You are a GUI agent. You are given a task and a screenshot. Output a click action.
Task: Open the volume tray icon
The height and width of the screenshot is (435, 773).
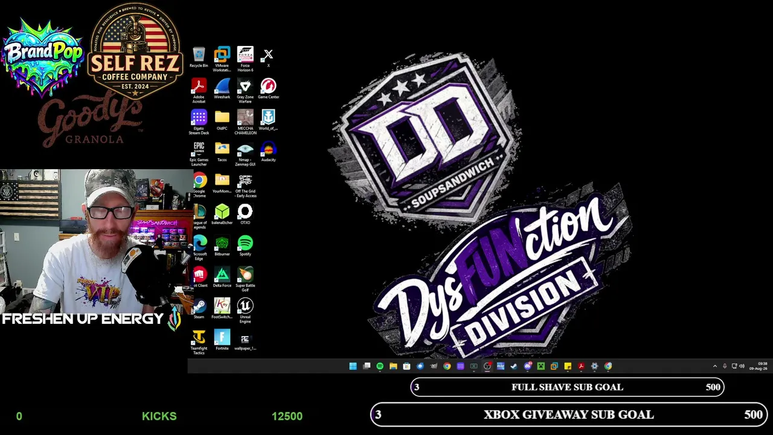(742, 366)
